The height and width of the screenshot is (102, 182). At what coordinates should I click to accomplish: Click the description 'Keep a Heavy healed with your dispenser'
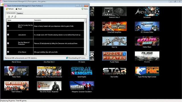pos(54,26)
